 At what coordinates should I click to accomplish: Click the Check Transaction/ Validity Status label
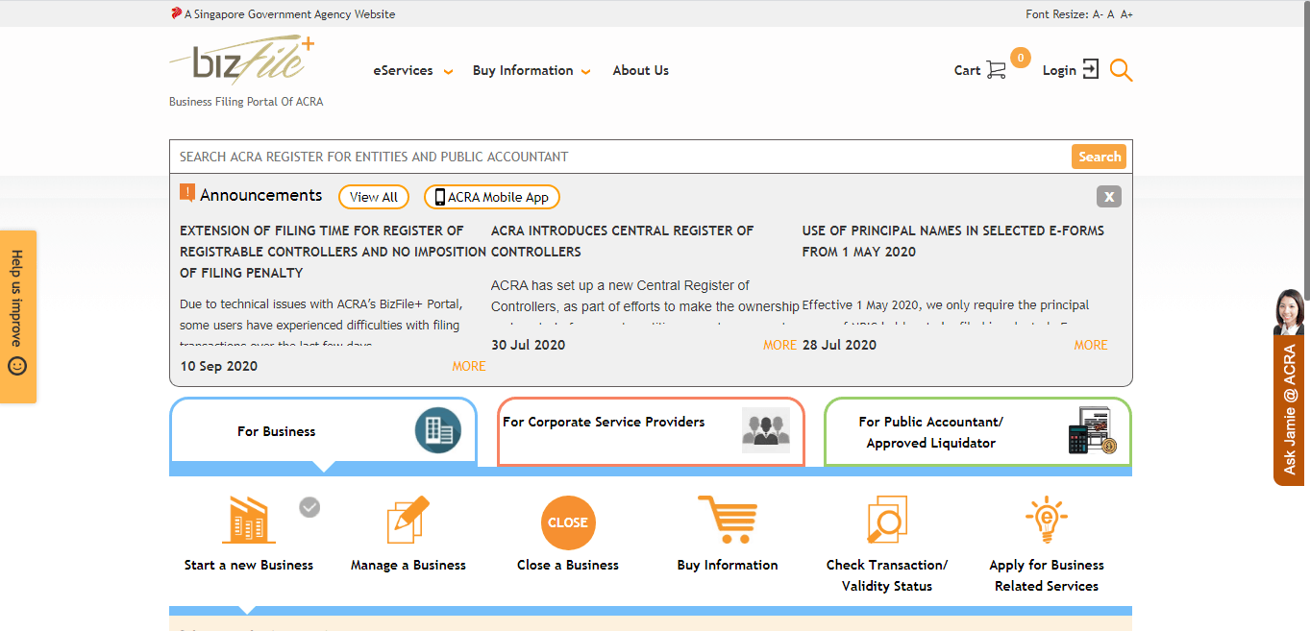click(887, 575)
